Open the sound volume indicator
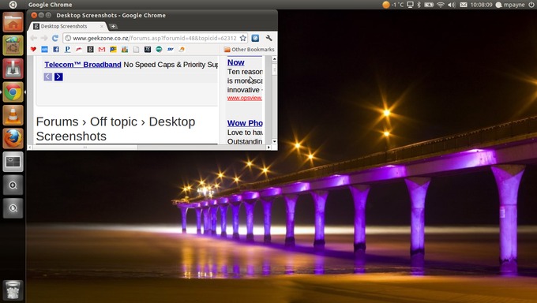Screen dimensions: 537x303 point(452,5)
